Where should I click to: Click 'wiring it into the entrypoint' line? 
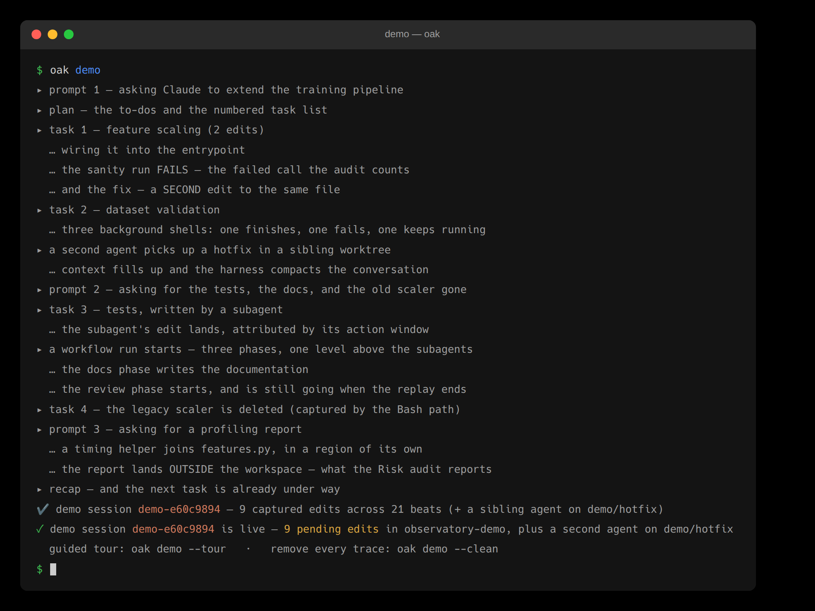coord(147,150)
